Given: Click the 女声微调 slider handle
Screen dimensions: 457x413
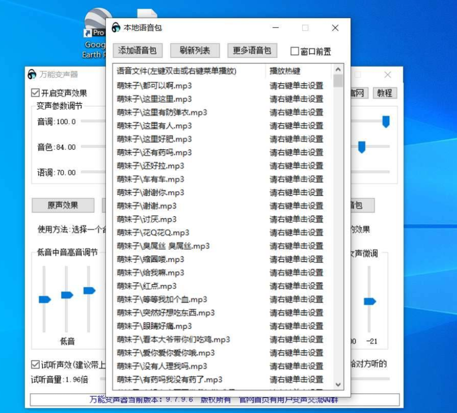Looking at the screenshot, I should [370, 301].
